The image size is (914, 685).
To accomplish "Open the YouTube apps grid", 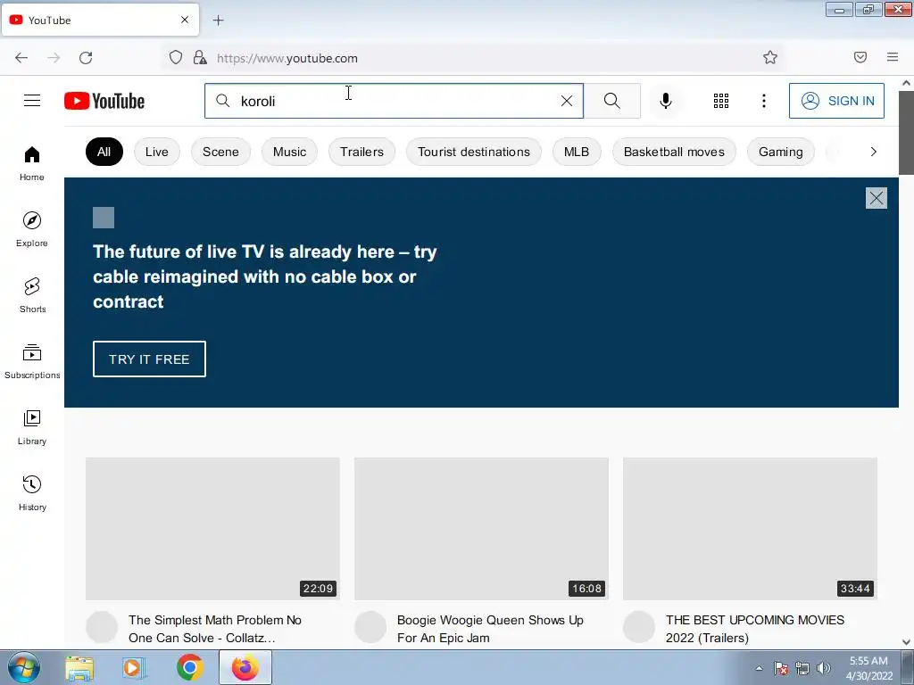I will [x=721, y=101].
